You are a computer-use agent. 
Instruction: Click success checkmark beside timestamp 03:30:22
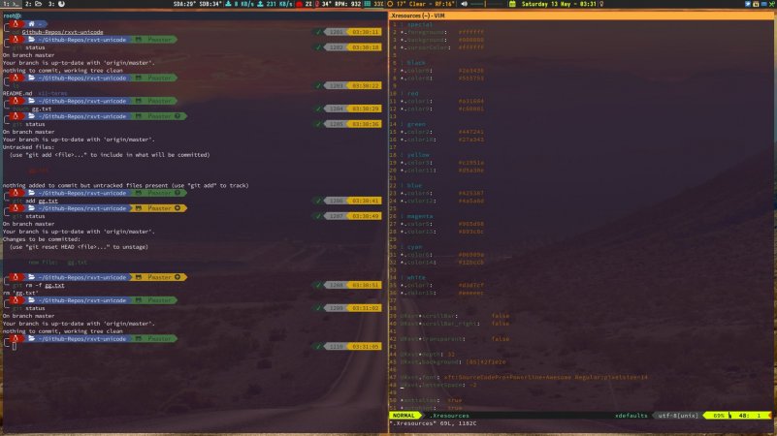[318, 85]
